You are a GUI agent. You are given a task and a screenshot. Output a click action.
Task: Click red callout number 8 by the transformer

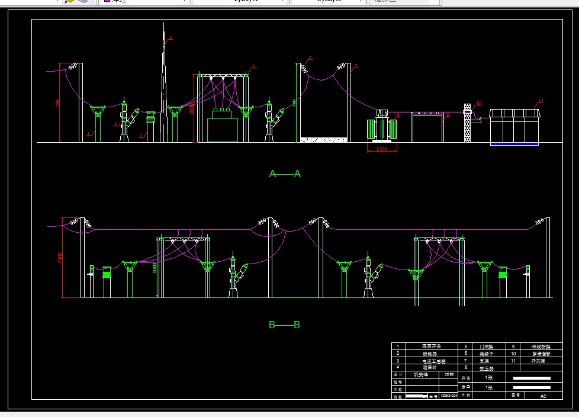[x=398, y=116]
